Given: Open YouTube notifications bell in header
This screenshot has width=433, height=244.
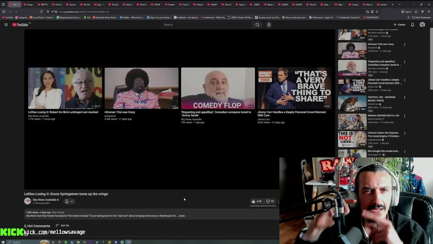Looking at the screenshot, I should [412, 24].
